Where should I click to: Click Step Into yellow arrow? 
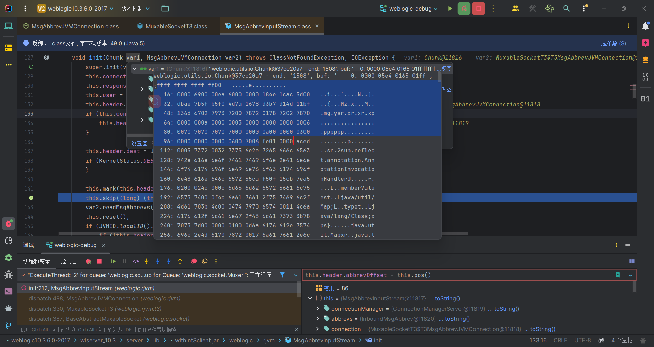tap(146, 261)
